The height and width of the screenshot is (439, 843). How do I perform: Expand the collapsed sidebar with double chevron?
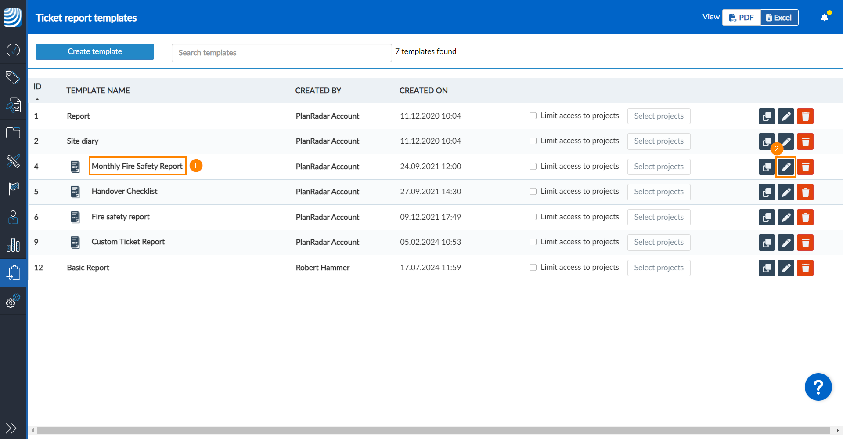(x=11, y=428)
